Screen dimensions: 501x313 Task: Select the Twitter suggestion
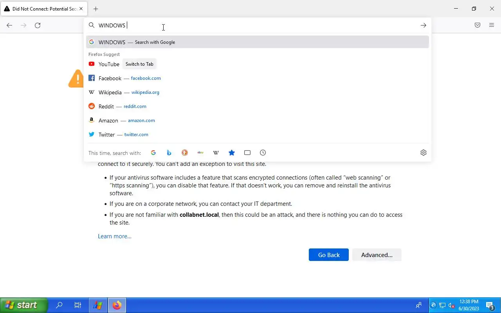coord(258,135)
